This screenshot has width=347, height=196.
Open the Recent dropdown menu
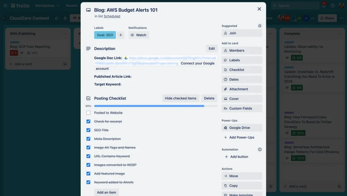73,5
